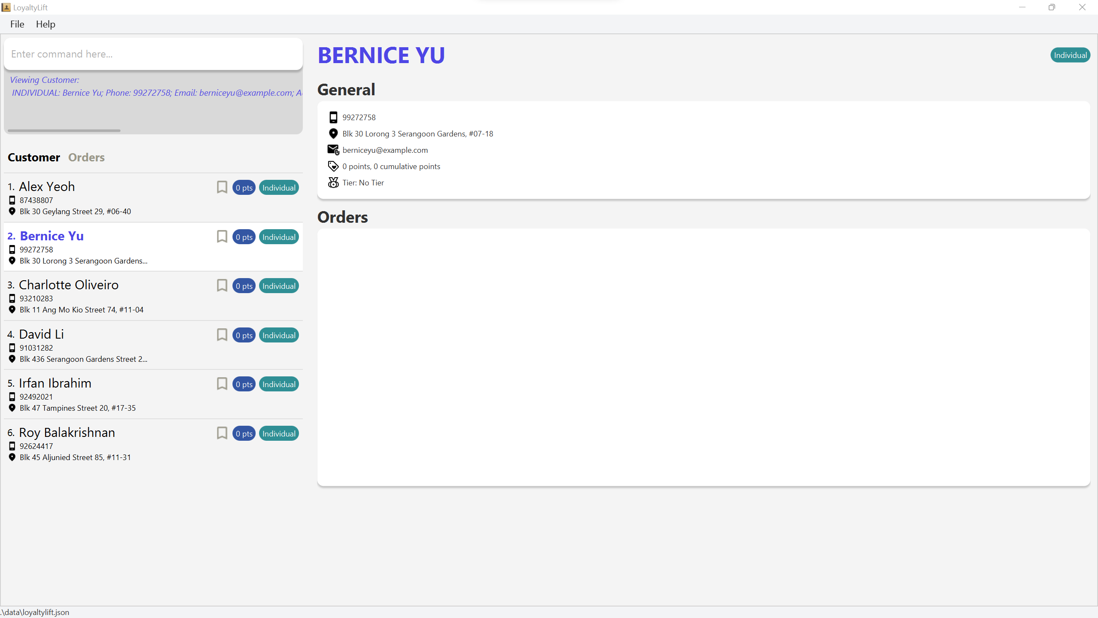This screenshot has height=618, width=1098.
Task: Toggle the bookmark for Bernice Yu
Action: 222,236
